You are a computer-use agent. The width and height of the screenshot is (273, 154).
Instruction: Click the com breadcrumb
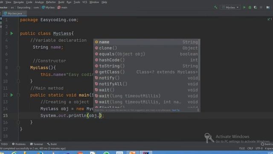pos(36,8)
